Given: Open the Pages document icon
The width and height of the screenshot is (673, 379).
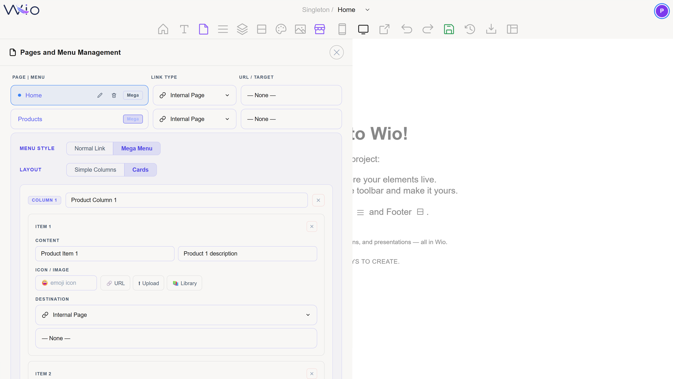Looking at the screenshot, I should [x=204, y=29].
